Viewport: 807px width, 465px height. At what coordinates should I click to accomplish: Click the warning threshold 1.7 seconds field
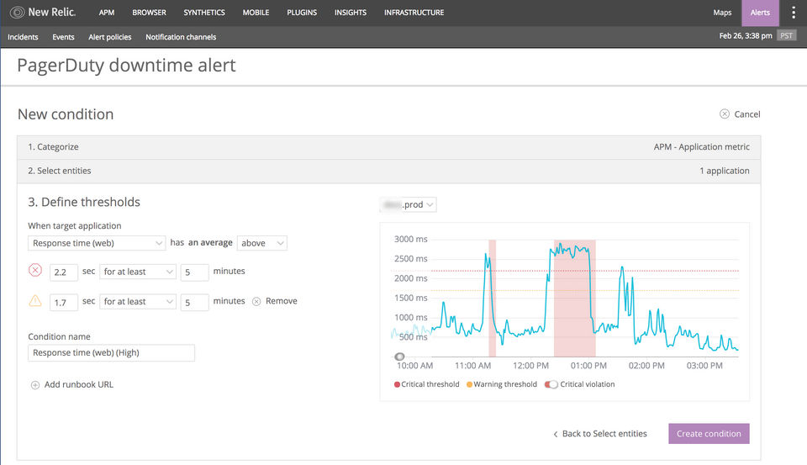pyautogui.click(x=63, y=302)
